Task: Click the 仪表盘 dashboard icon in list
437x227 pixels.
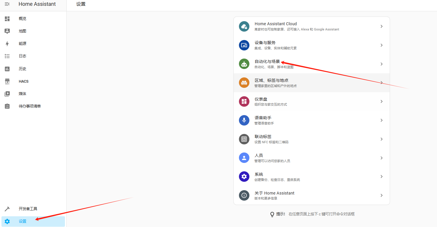Action: (x=244, y=101)
